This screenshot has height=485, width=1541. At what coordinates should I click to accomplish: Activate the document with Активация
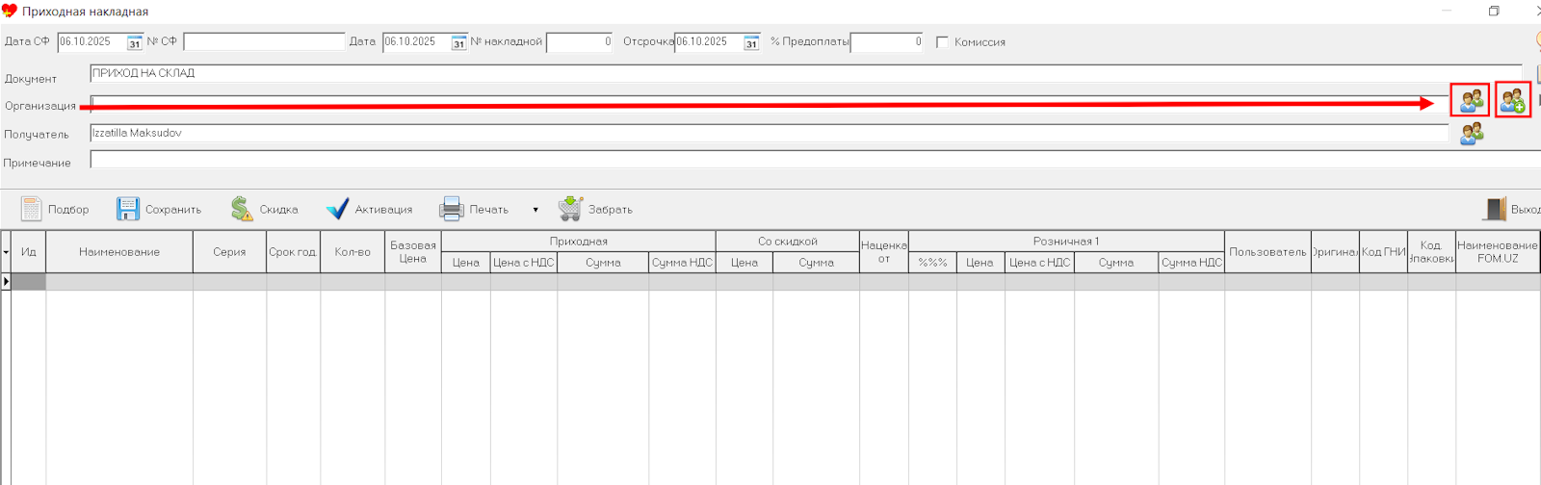point(369,209)
